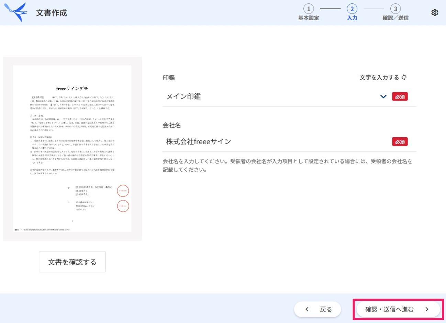The height and width of the screenshot is (323, 446).
Task: Click the 必須 badge next to 株式会社freeeサイン
Action: pyautogui.click(x=400, y=142)
